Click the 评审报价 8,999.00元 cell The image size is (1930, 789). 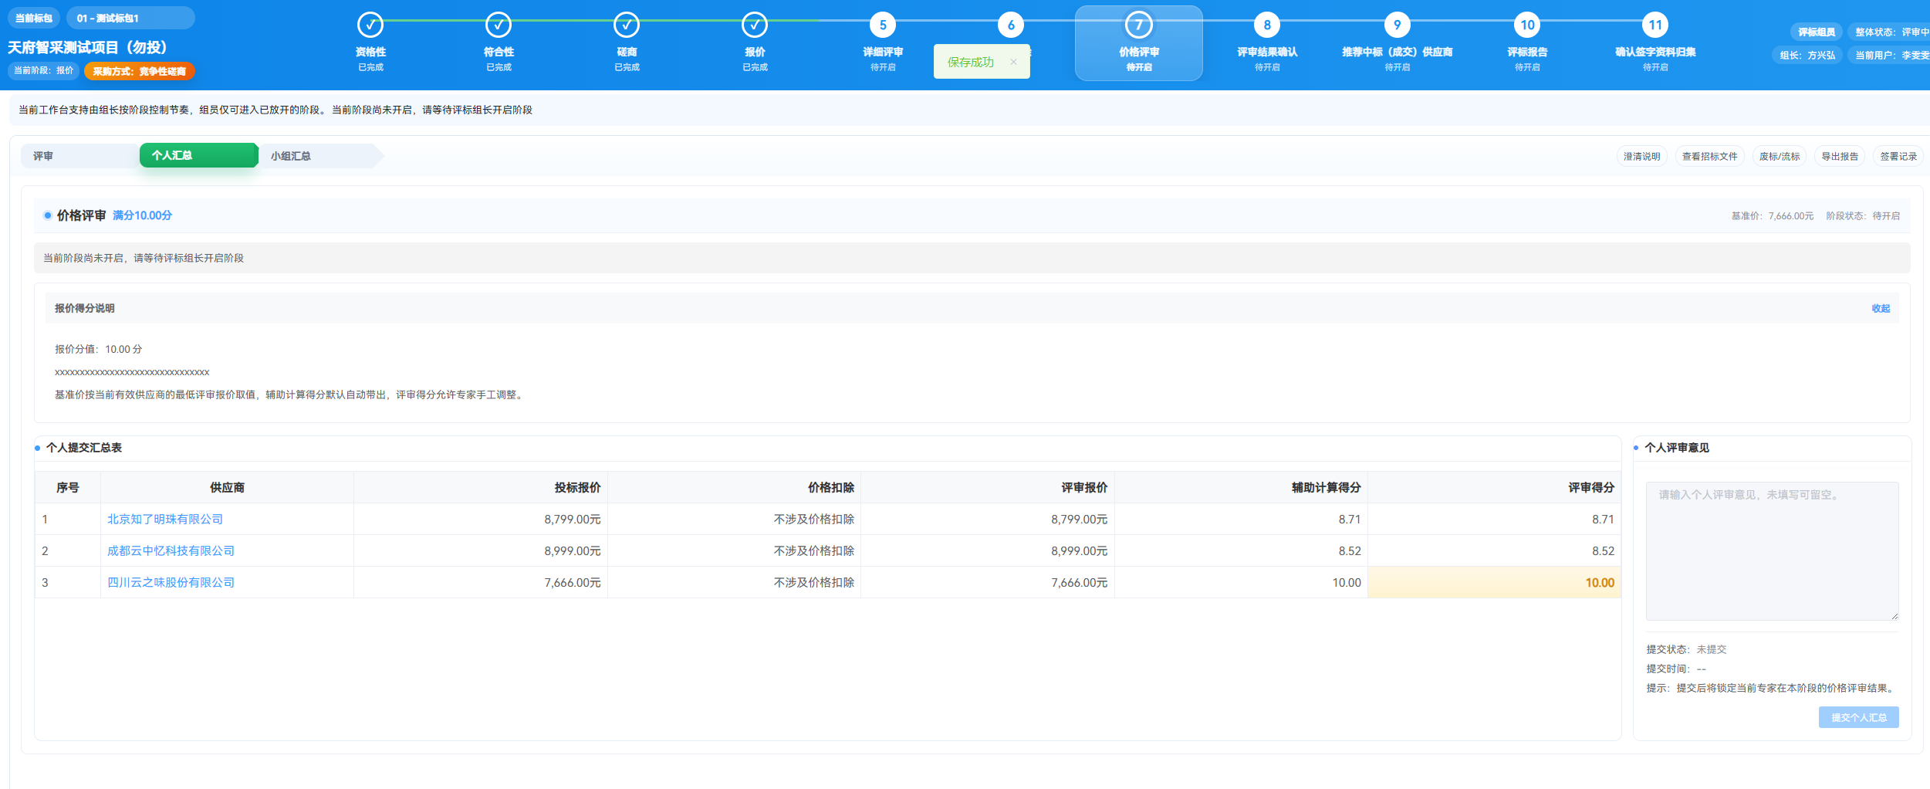988,550
